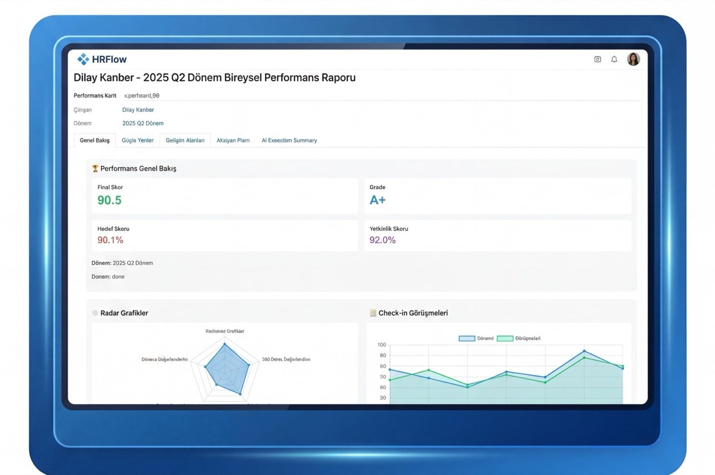Image resolution: width=715 pixels, height=475 pixels.
Task: Toggle the green Görüşmeleri legend swatch
Action: (505, 339)
